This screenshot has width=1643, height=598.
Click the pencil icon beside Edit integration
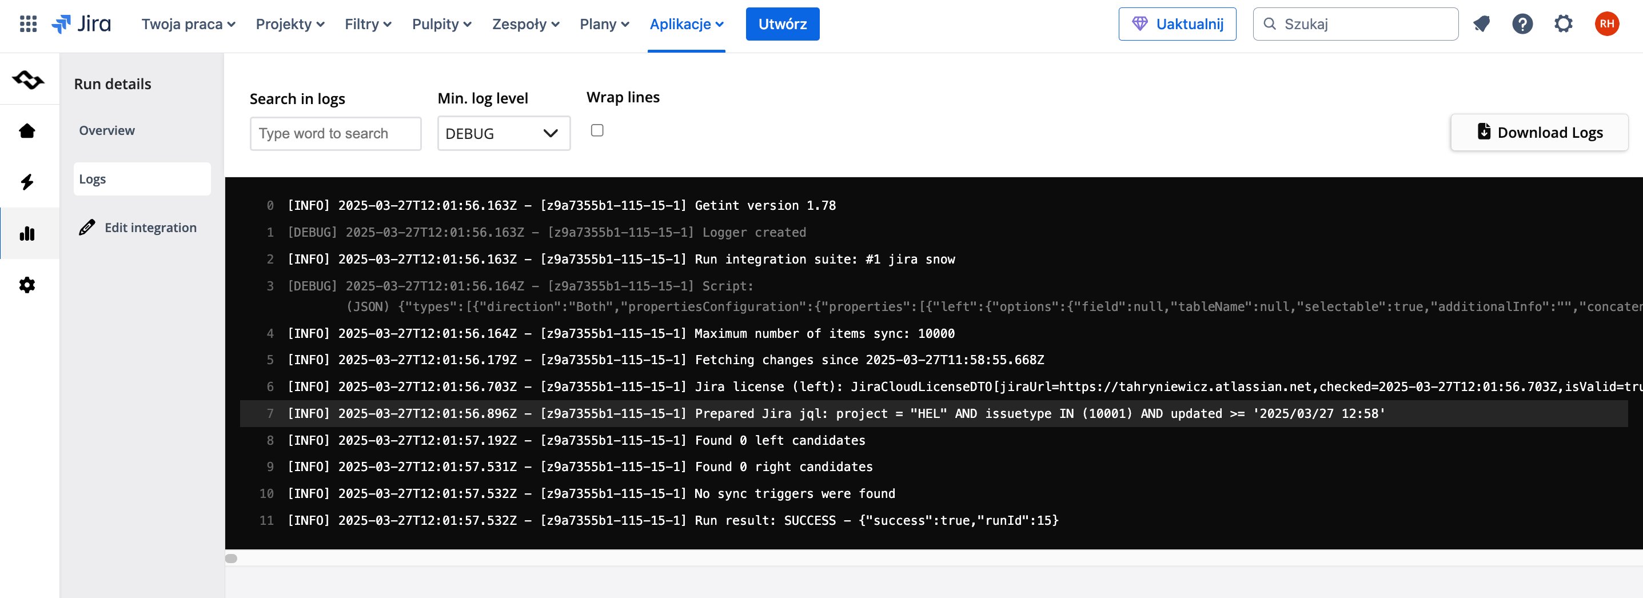click(87, 228)
